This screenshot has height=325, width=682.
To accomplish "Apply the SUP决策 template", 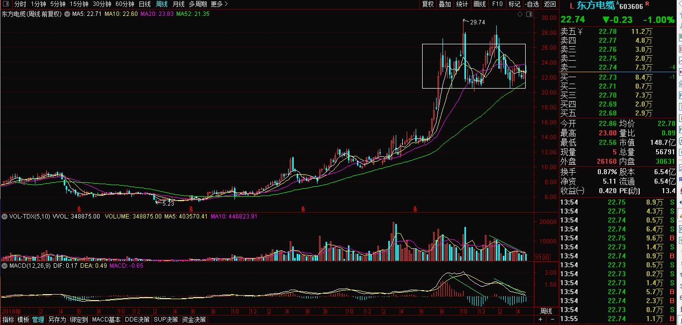I will pyautogui.click(x=166, y=320).
